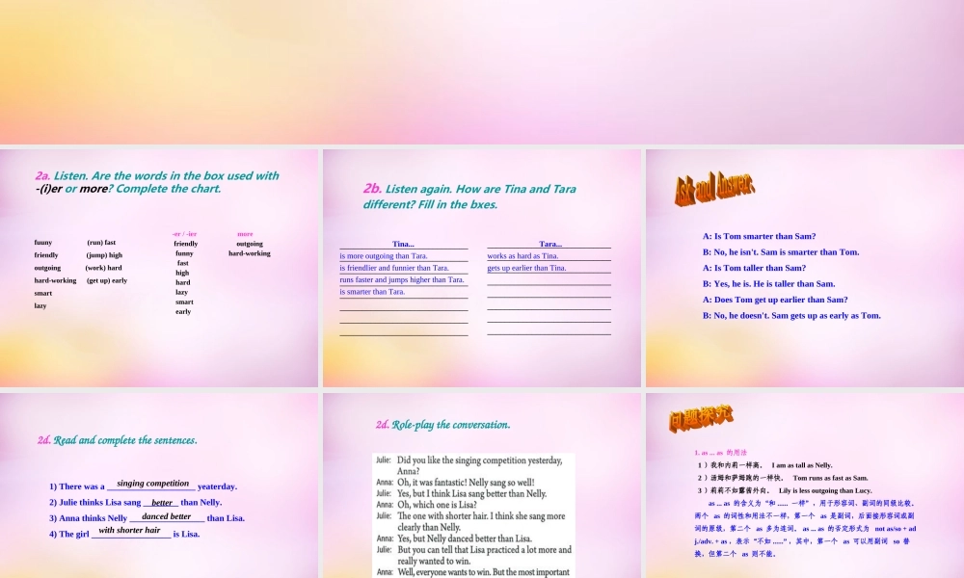Viewport: 964px width, 578px height.
Task: Click the "-er / -ier" chart heading
Action: [184, 233]
